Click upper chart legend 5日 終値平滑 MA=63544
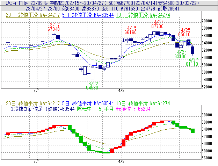The height and width of the screenshot is (166, 218). point(88,15)
